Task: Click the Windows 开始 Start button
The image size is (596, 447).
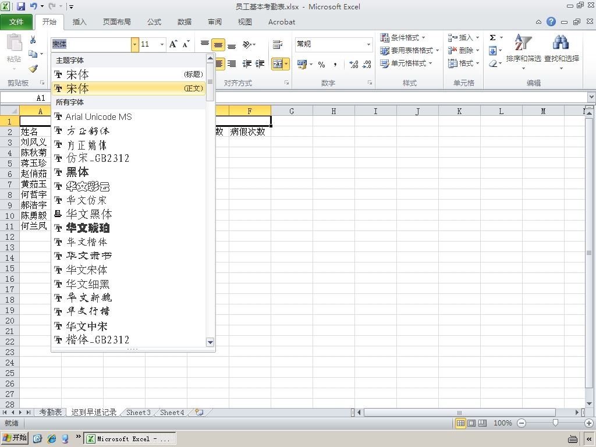Action: click(15, 438)
